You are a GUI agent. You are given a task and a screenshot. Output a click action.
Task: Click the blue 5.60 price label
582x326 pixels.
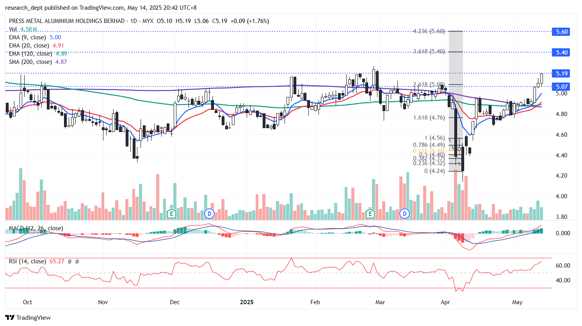[561, 32]
